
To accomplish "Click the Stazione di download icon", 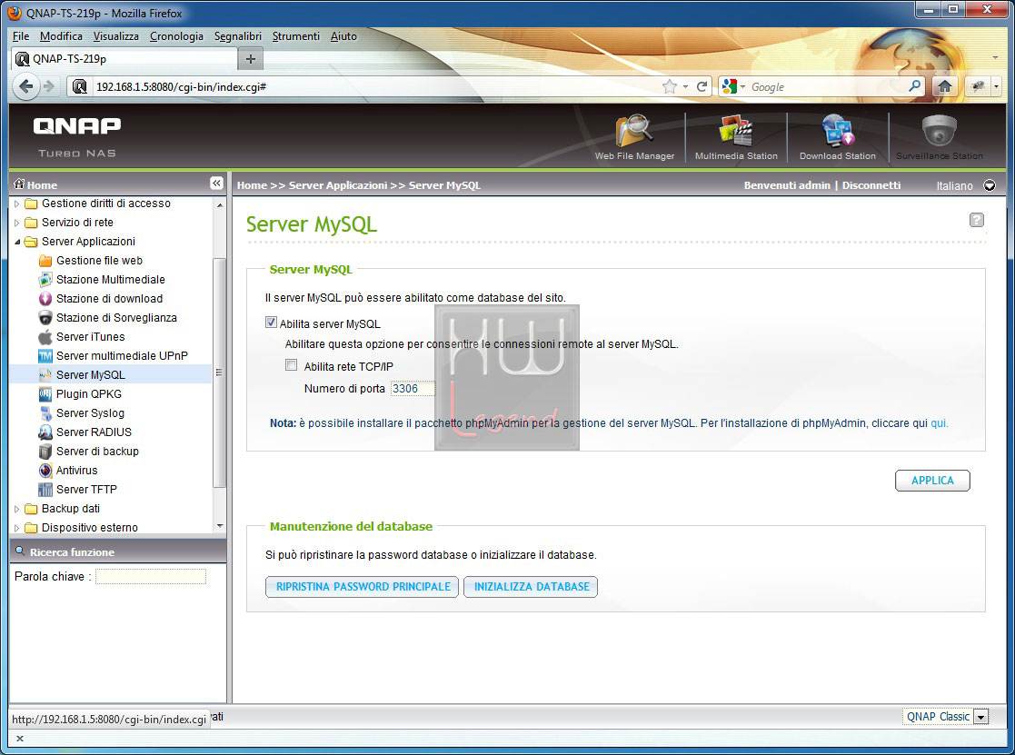I will pyautogui.click(x=45, y=299).
